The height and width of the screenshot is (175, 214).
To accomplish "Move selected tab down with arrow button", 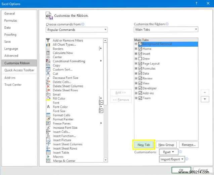I will [205, 99].
